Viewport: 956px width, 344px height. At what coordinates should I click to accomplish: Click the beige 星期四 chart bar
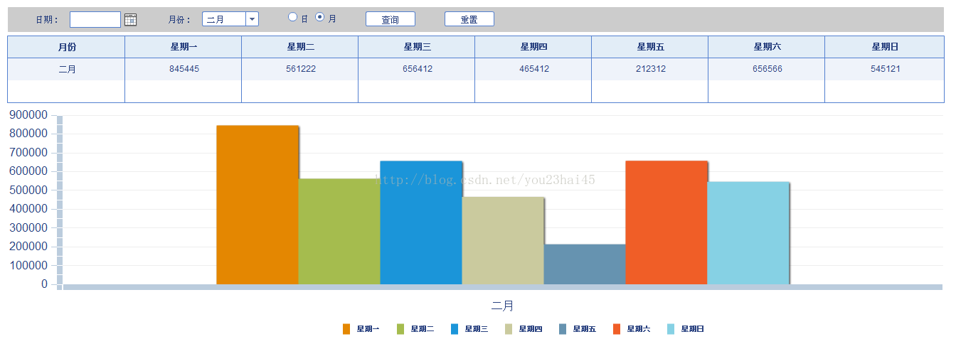[x=503, y=241]
